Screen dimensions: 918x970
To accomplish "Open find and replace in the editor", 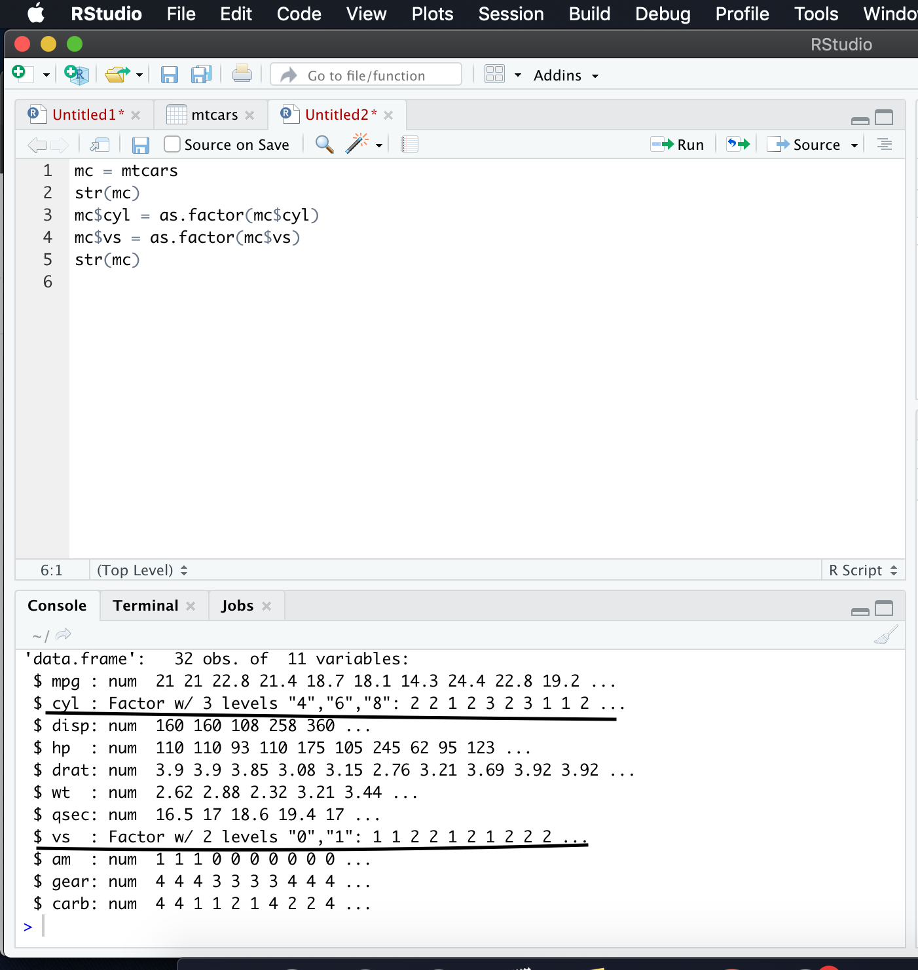I will point(323,144).
